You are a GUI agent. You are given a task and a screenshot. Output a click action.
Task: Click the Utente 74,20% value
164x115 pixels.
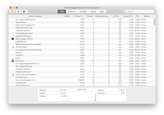(63, 93)
